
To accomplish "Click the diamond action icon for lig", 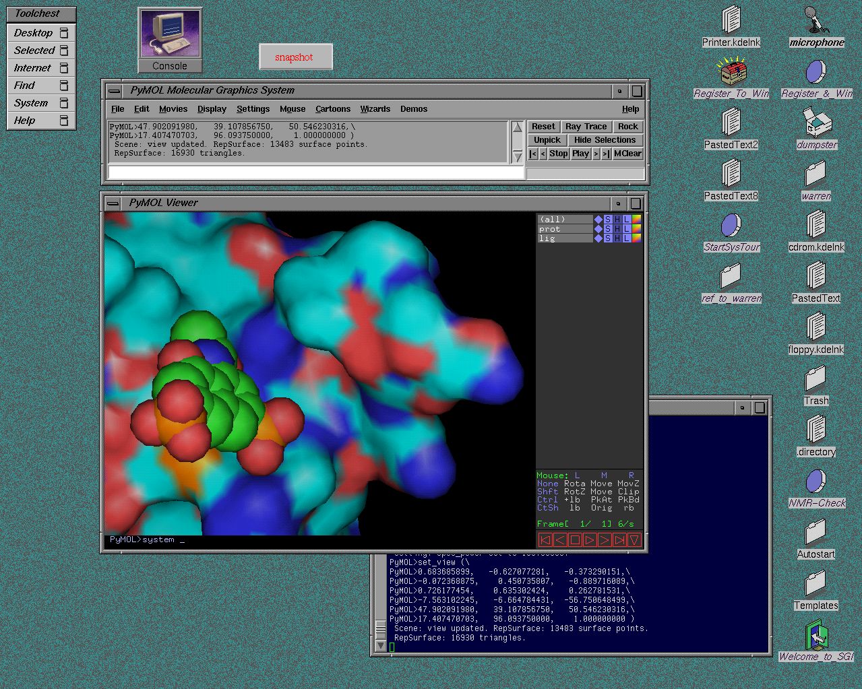I will (x=598, y=238).
